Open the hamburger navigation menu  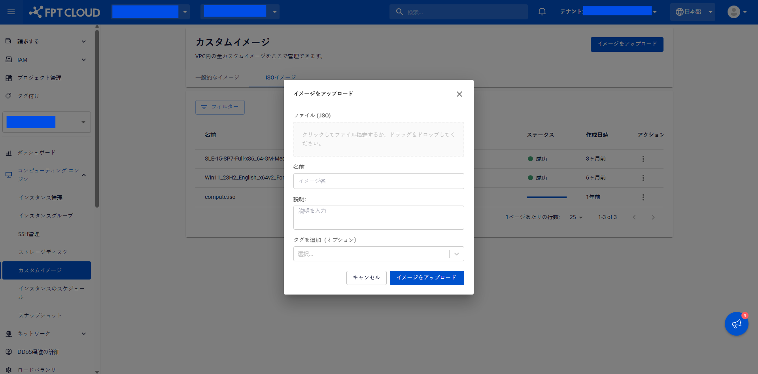pos(11,12)
